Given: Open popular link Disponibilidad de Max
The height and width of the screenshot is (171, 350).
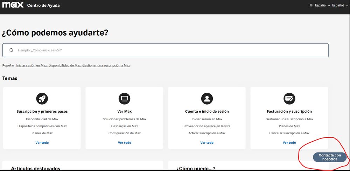Looking at the screenshot, I should point(64,65).
